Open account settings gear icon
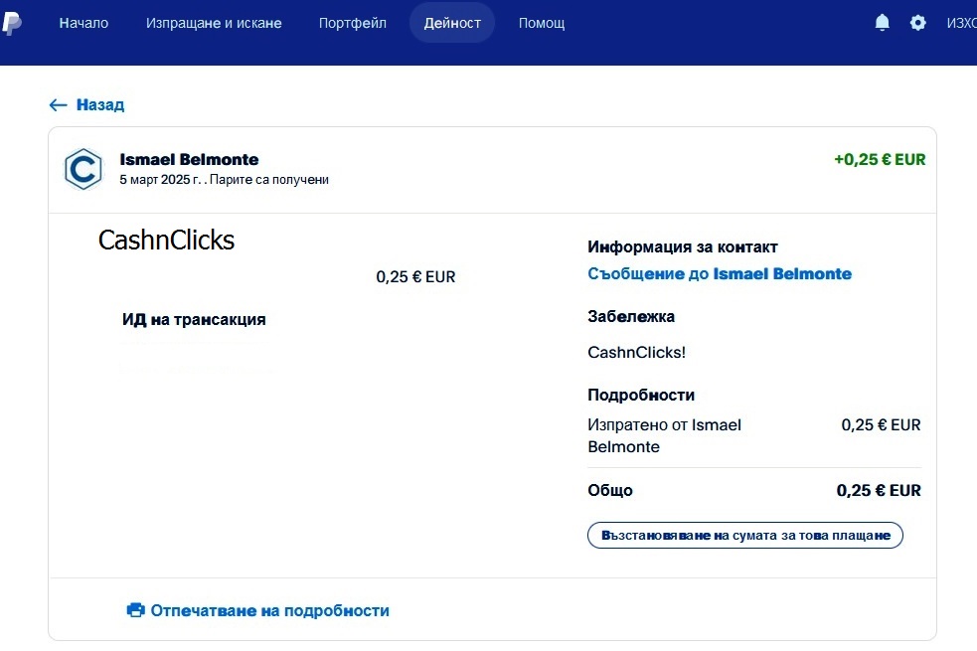 tap(917, 23)
